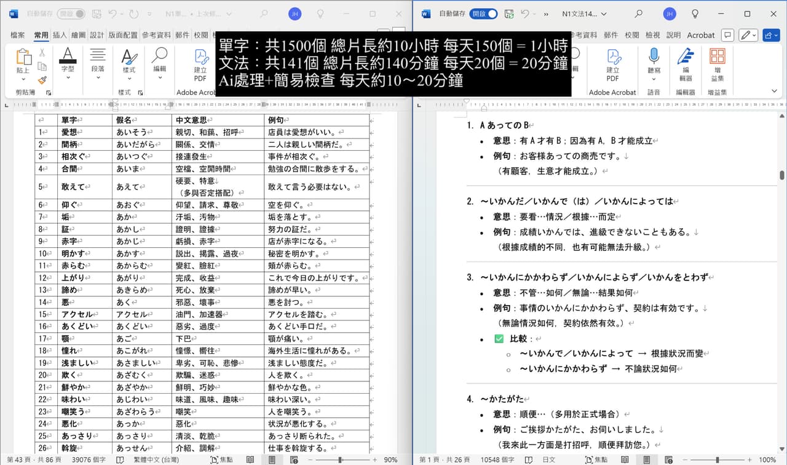
Task: Toggle 自動儲存 AutoSave switch in left window
Action: pos(71,14)
